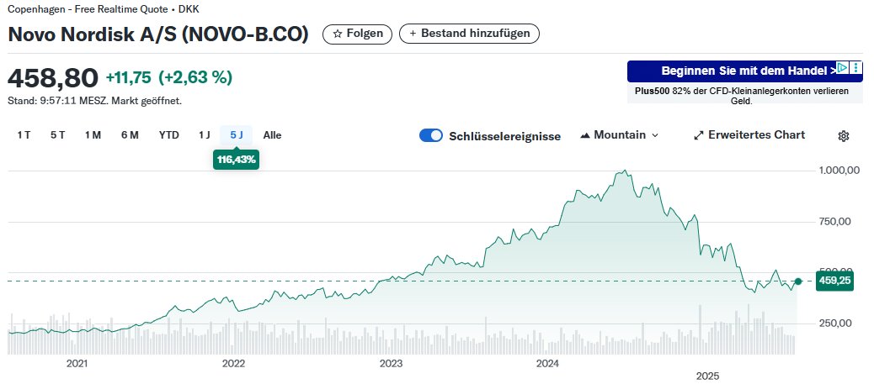Click the 2024 axis label
Viewport: 874px width, 384px height.
tap(547, 364)
